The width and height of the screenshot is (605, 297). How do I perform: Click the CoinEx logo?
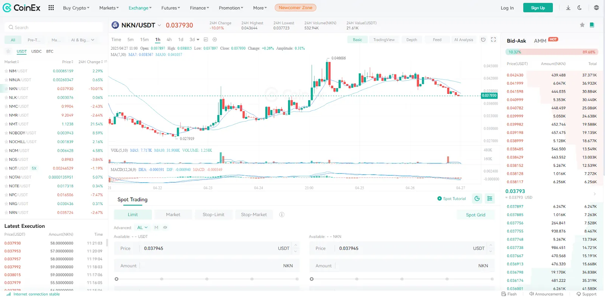22,8
